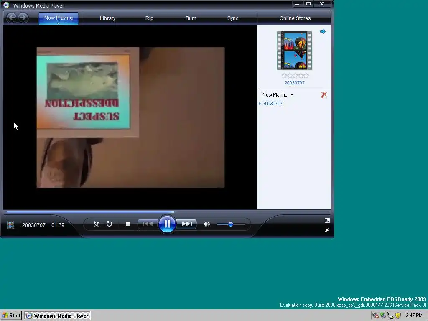Adjust the volume slider
The height and width of the screenshot is (321, 428).
pyautogui.click(x=231, y=224)
